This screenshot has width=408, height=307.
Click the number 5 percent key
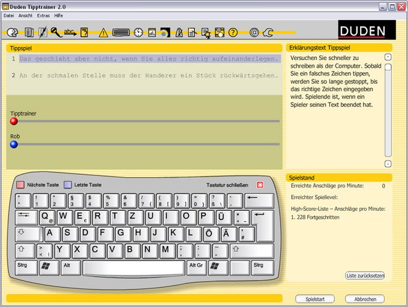[x=110, y=201]
